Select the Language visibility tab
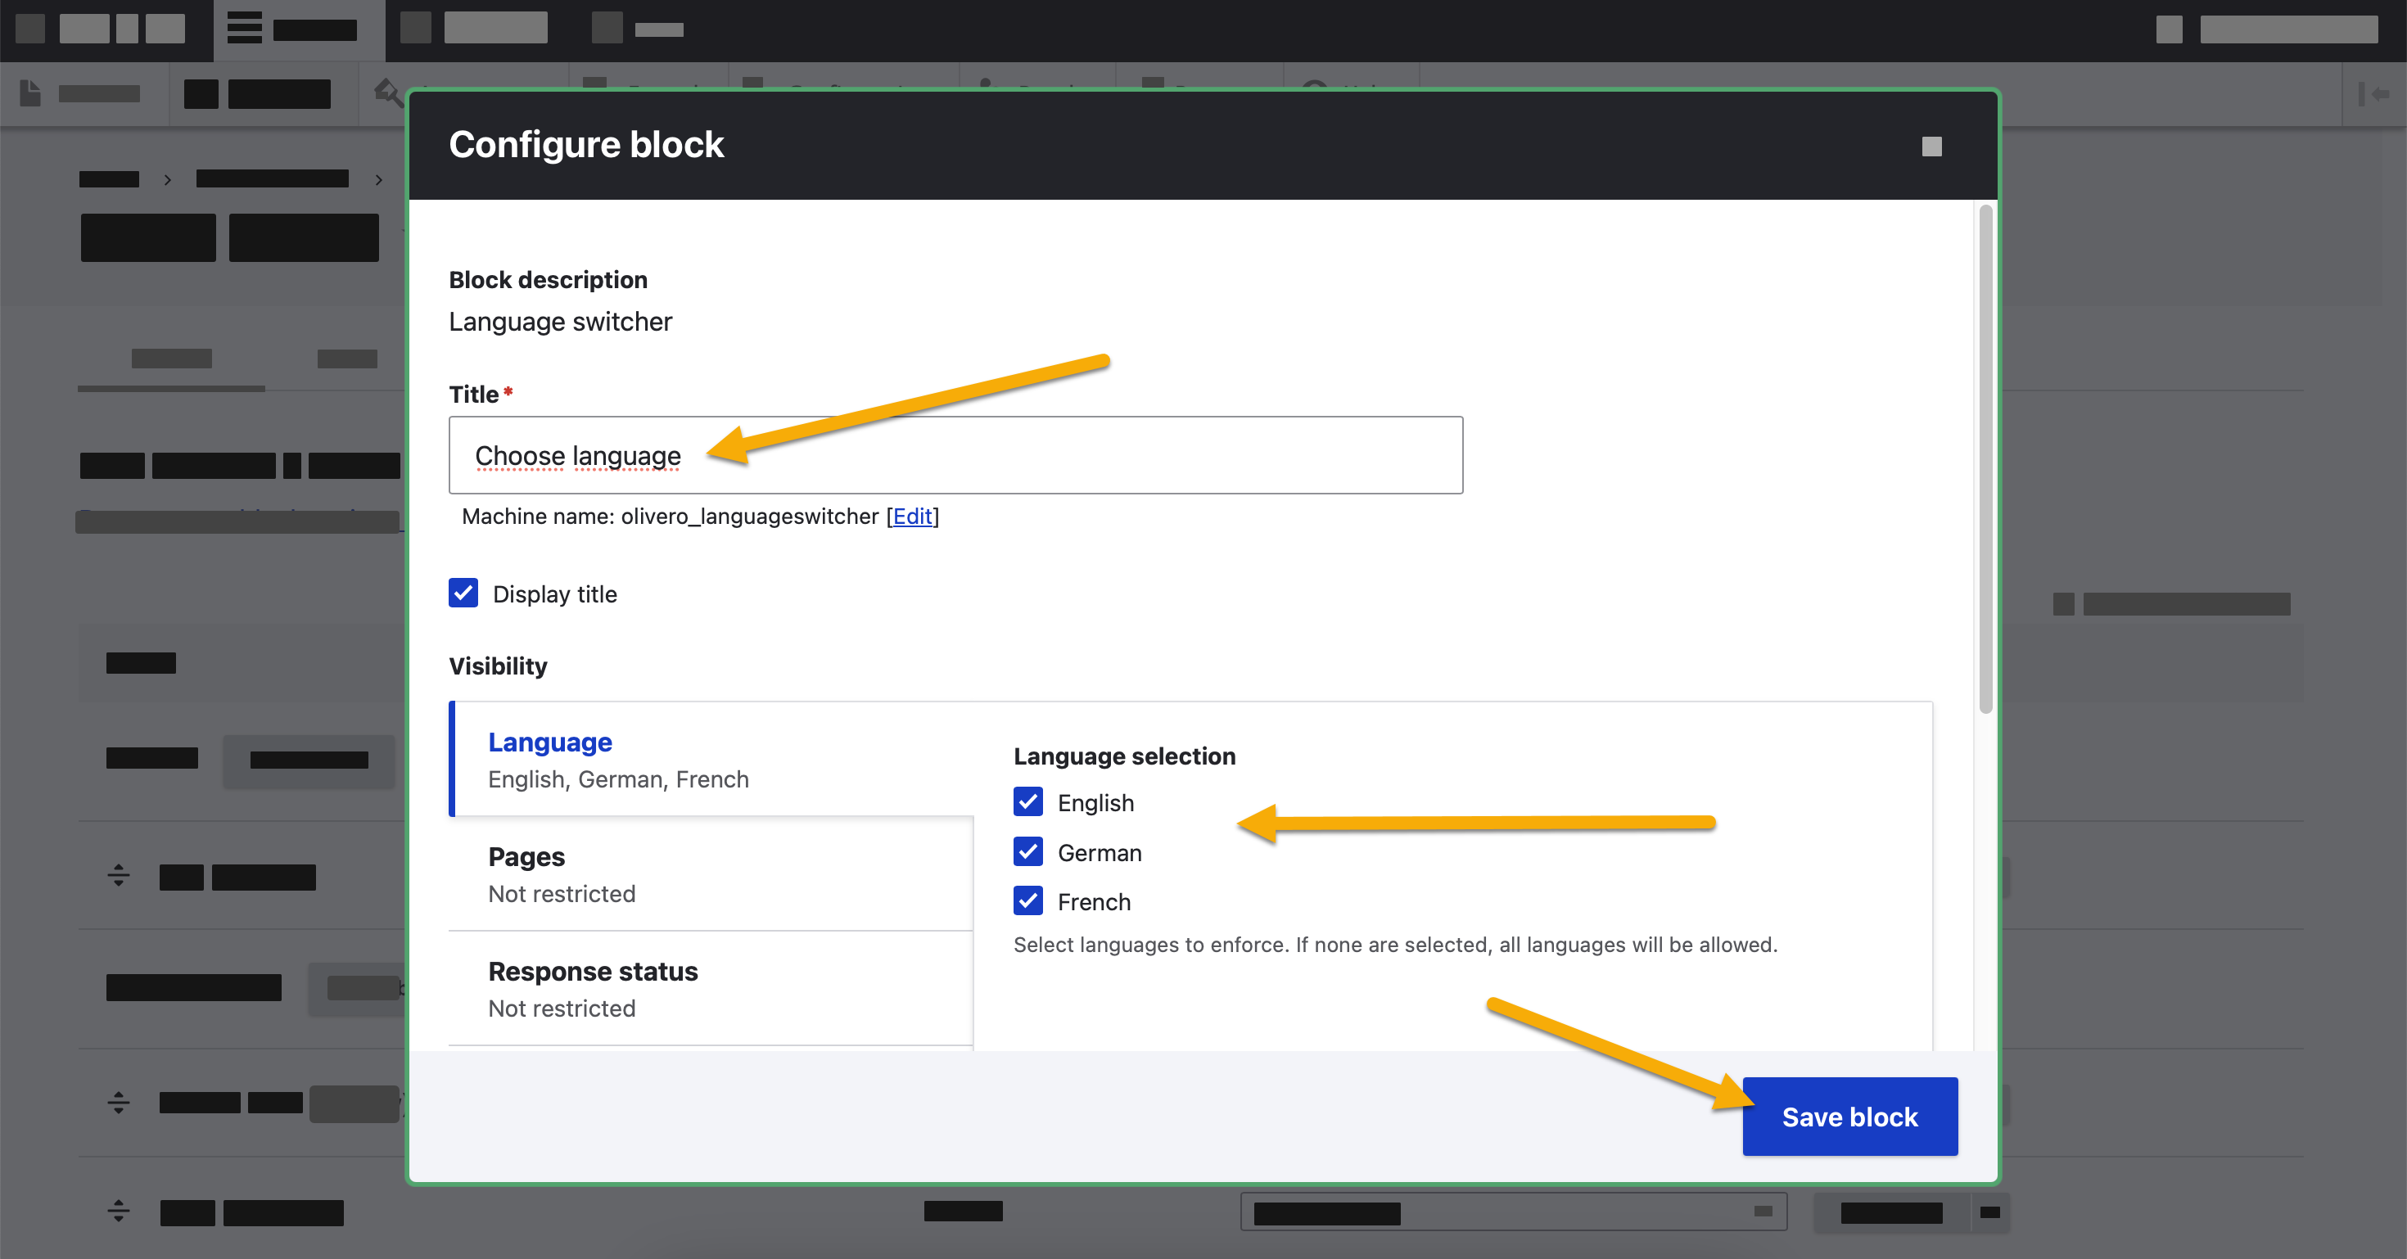This screenshot has height=1259, width=2407. coord(712,760)
